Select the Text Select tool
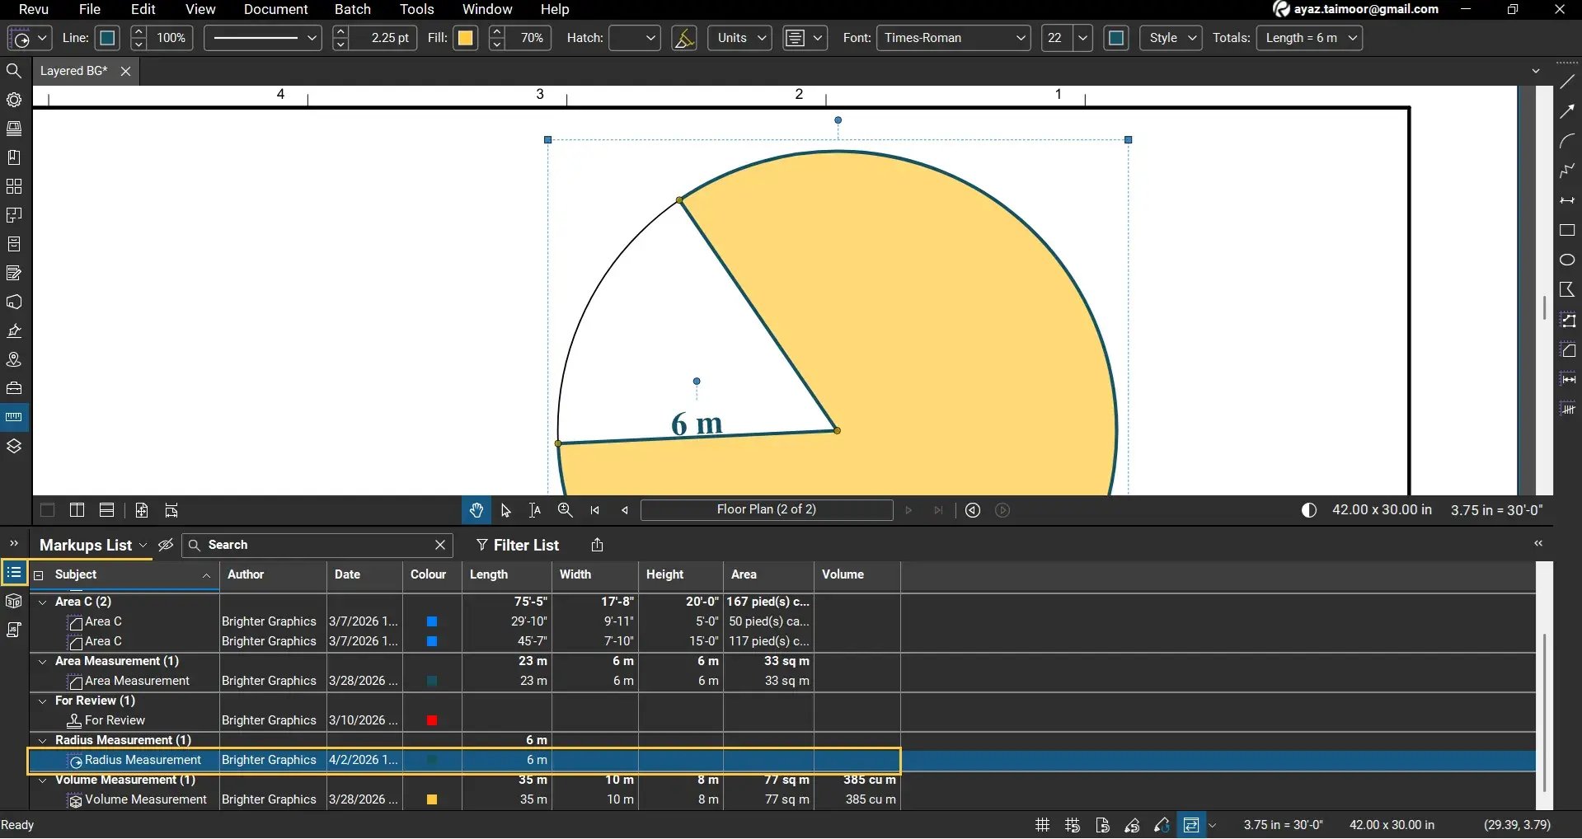1582x839 pixels. 535,509
